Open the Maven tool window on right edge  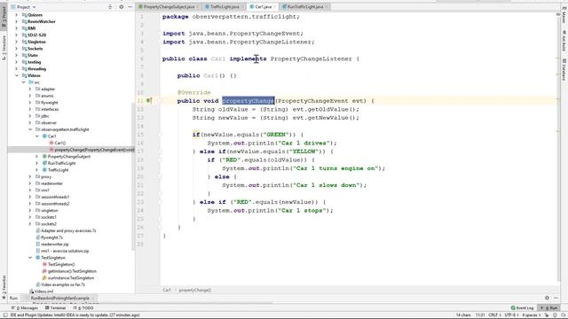click(564, 15)
